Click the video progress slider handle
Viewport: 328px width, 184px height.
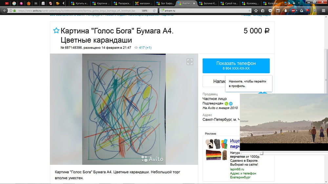tap(261, 153)
